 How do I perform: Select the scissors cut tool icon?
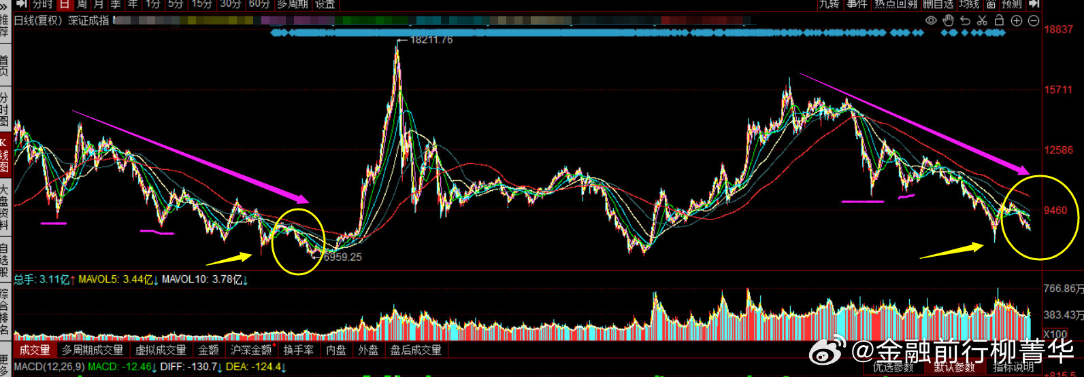[982, 20]
